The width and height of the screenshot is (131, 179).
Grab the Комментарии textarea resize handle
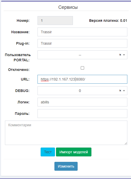(126, 143)
